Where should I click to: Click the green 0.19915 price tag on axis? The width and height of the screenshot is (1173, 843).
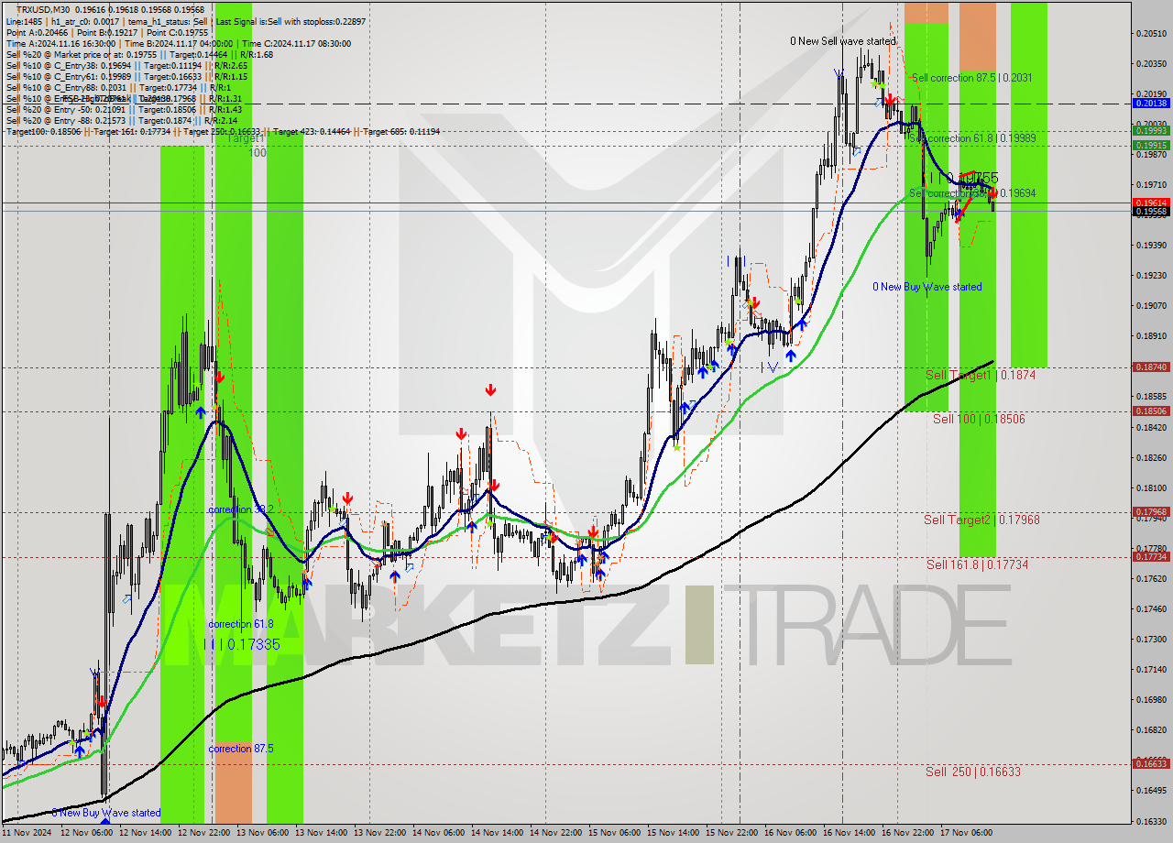pos(1151,145)
